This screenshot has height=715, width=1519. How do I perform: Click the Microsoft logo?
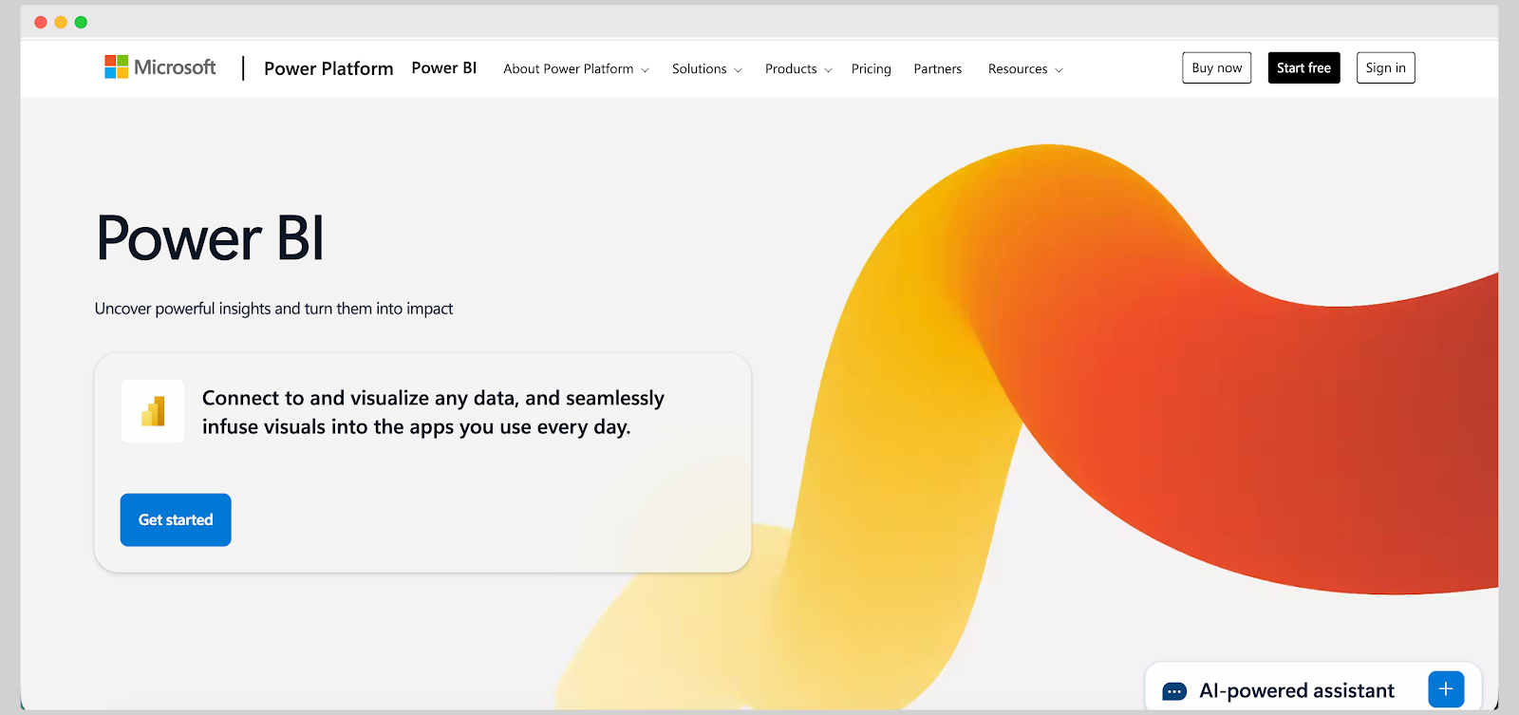click(x=160, y=67)
